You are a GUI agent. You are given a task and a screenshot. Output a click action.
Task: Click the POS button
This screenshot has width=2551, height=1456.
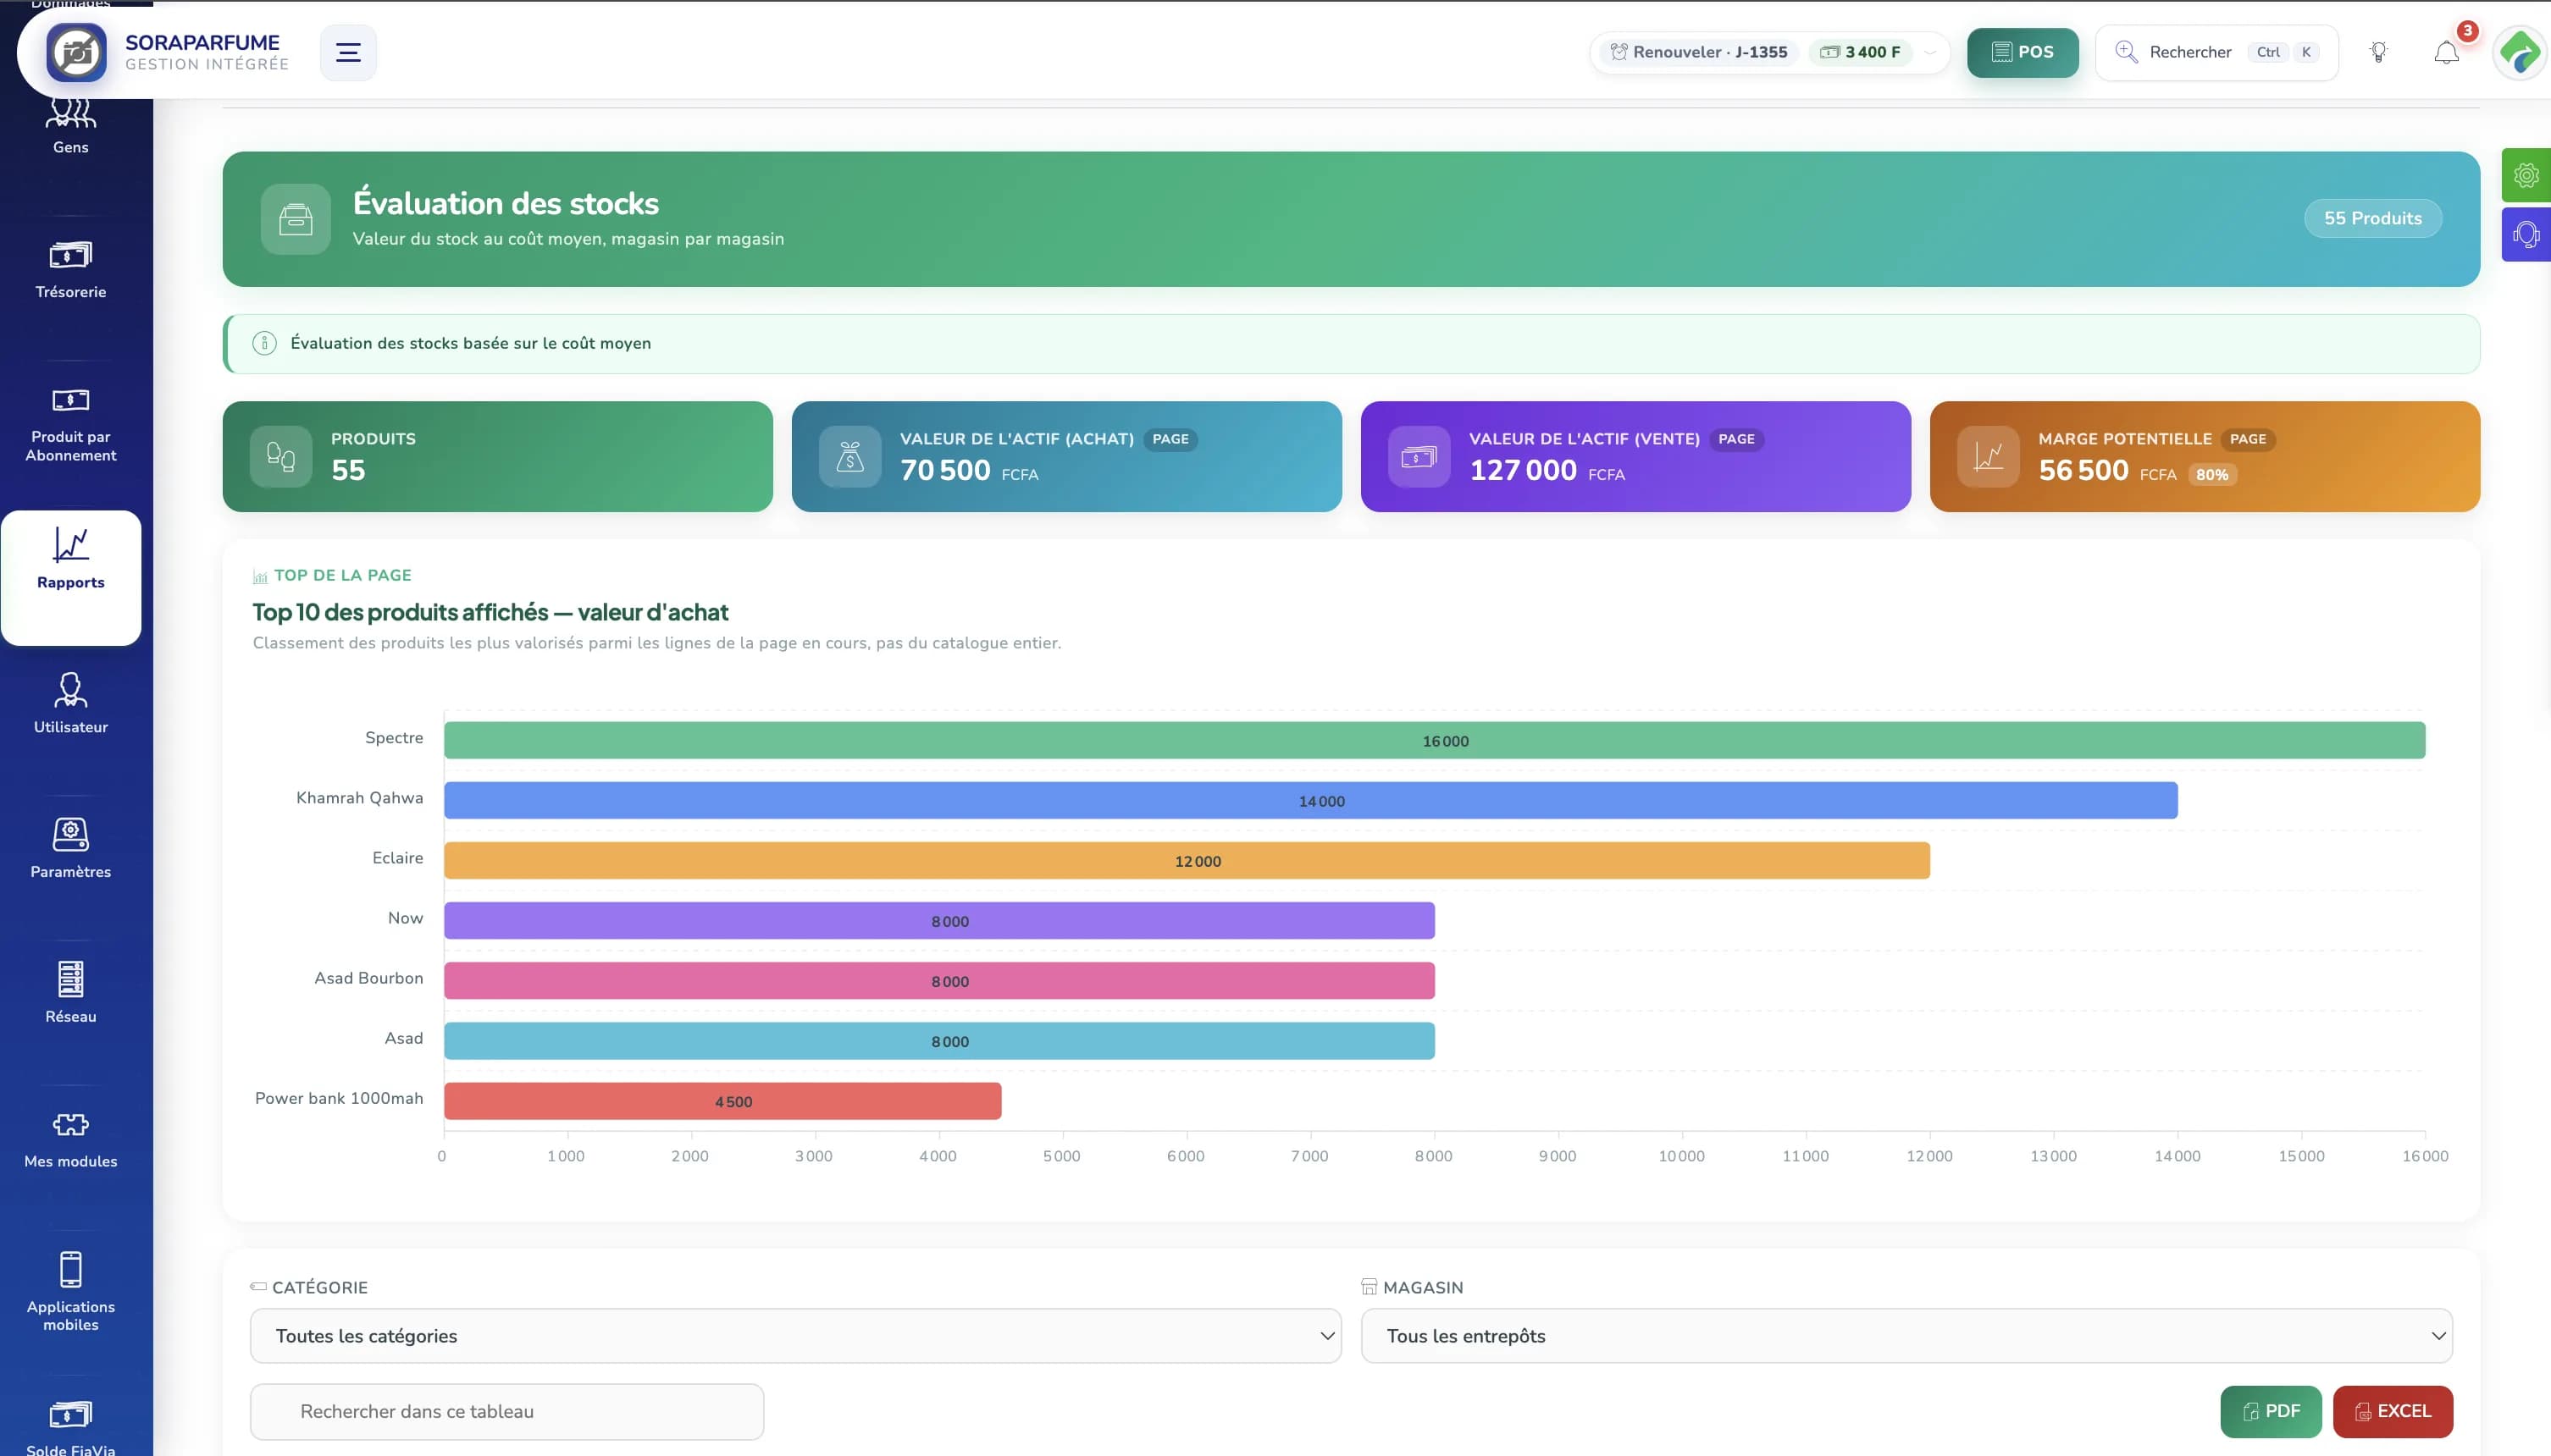tap(2022, 52)
